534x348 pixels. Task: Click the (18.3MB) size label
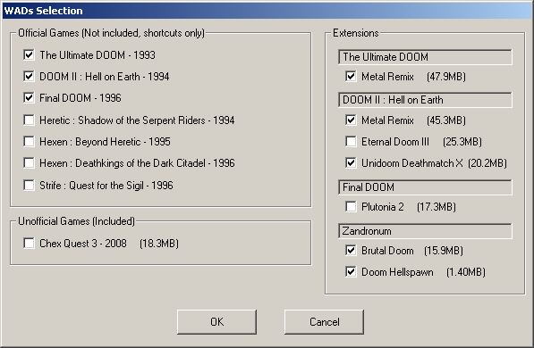click(x=159, y=244)
